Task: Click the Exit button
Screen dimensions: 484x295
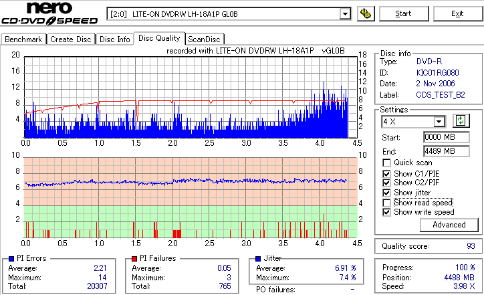Action: (457, 14)
